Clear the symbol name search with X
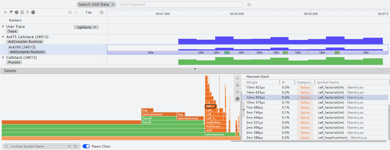 coord(69,146)
